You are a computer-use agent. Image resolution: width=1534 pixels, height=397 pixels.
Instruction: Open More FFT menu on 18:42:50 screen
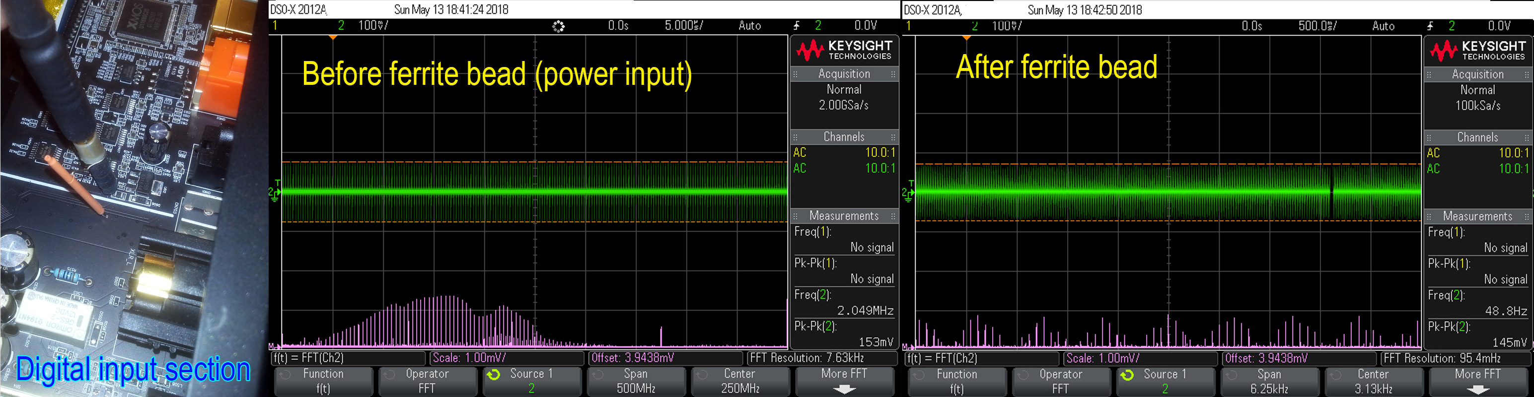coord(1478,382)
